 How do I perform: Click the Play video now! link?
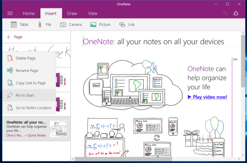tap(207, 97)
